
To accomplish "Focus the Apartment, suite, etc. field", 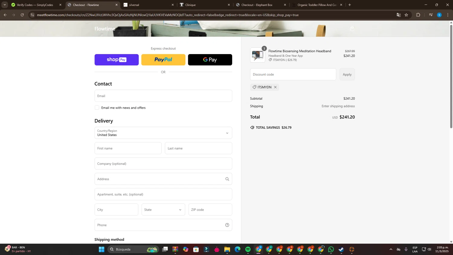I will point(163,194).
